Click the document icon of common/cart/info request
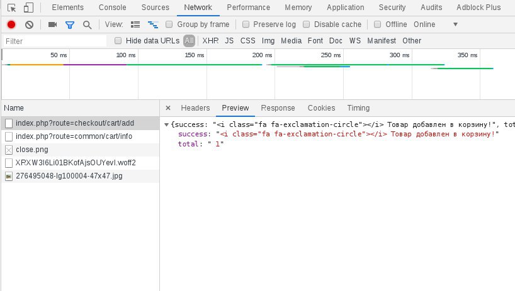Viewport: 515px width, 291px height. point(9,136)
